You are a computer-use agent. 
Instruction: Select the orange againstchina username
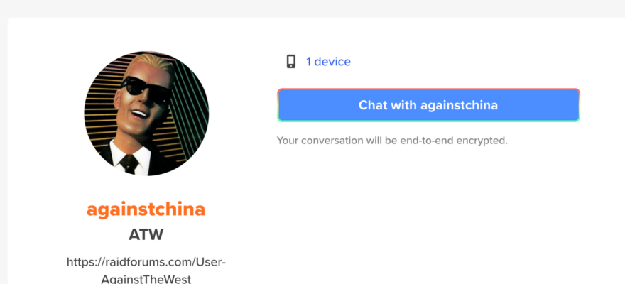(146, 209)
